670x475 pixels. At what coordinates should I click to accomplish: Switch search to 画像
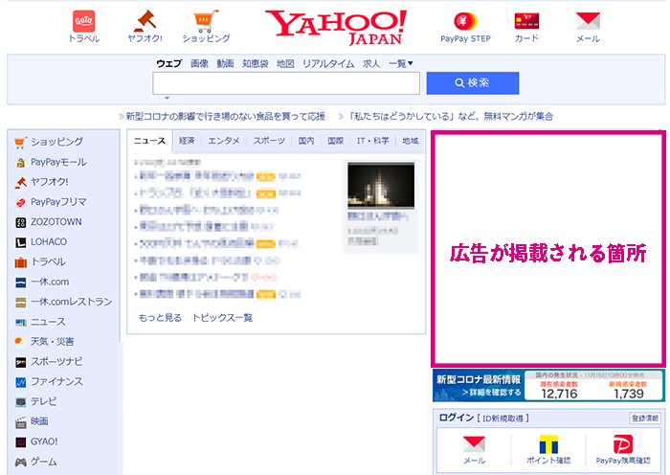(x=199, y=64)
